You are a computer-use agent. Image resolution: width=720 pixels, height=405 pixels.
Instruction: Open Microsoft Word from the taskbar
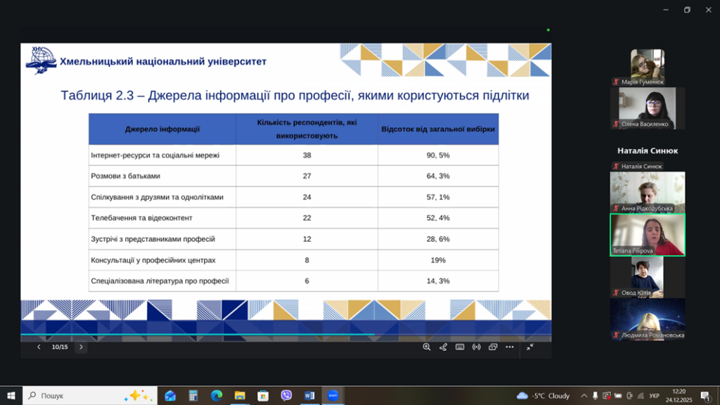[x=309, y=396]
